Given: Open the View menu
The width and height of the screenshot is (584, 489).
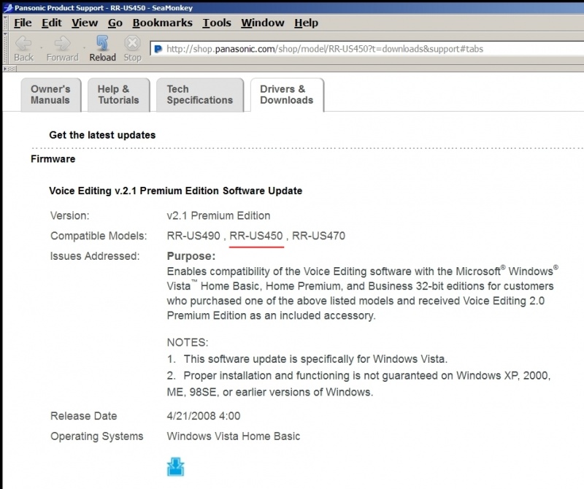Looking at the screenshot, I should tap(85, 23).
